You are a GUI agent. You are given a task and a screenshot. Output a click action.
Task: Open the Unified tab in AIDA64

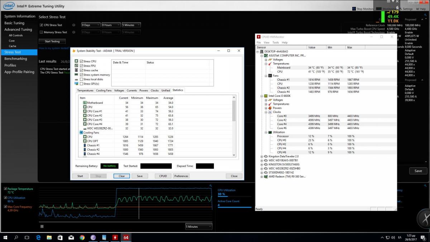[166, 90]
